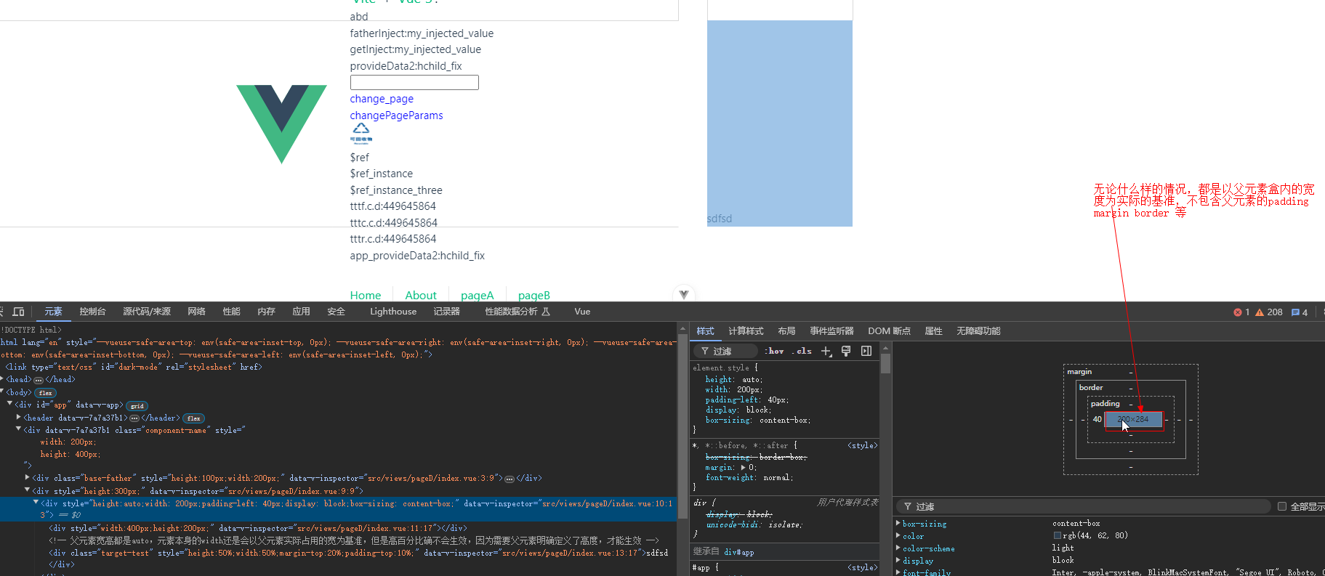Image resolution: width=1325 pixels, height=576 pixels.
Task: Open the 源代码/来源 Sources tab
Action: [x=147, y=312]
